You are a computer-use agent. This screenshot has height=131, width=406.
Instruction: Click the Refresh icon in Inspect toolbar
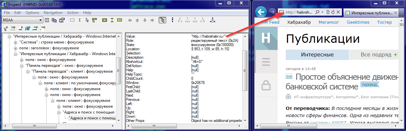(x=47, y=20)
